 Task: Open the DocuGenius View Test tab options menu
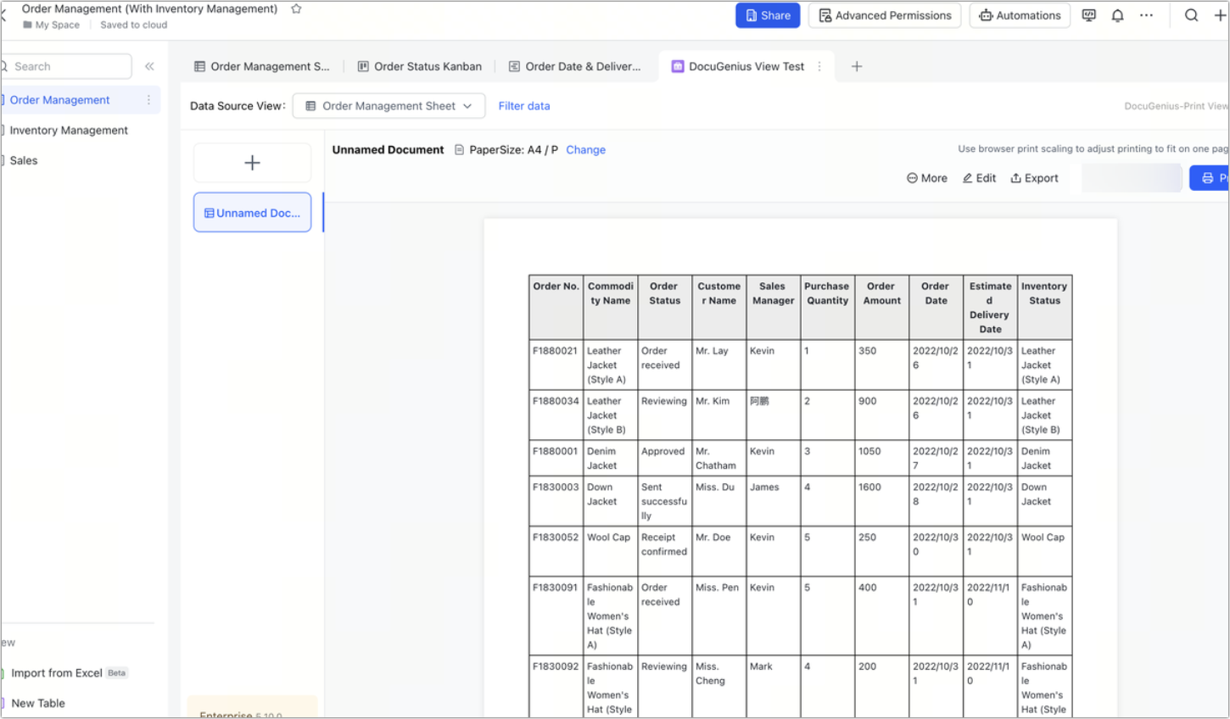pos(819,65)
